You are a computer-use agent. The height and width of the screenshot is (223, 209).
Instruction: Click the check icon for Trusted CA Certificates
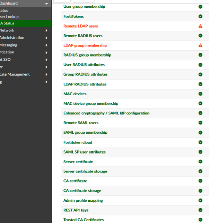200,220
